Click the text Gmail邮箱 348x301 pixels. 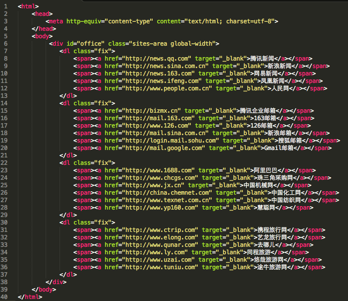pyautogui.click(x=279, y=148)
